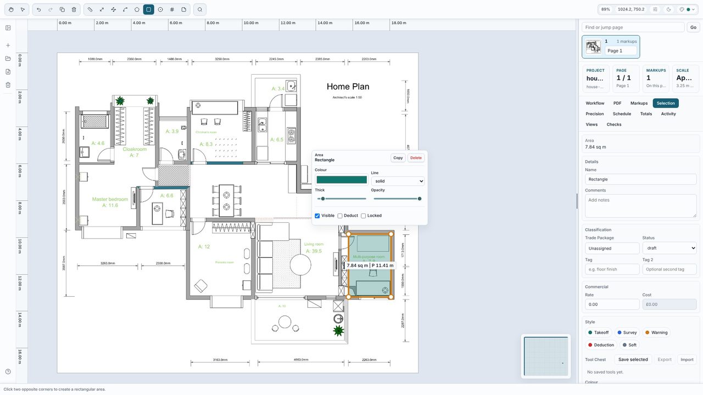
Task: Open the help question mark icon
Action: pos(8,372)
